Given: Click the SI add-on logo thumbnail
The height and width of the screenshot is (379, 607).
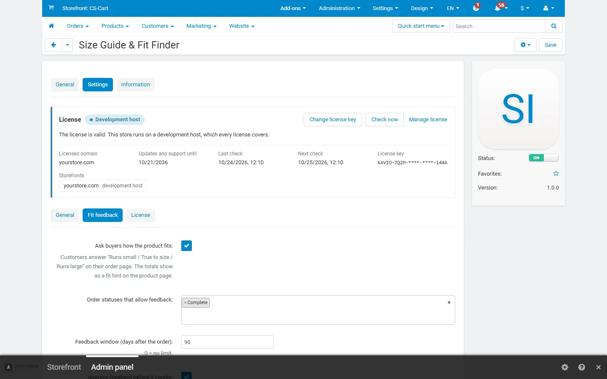Looking at the screenshot, I should point(518,109).
